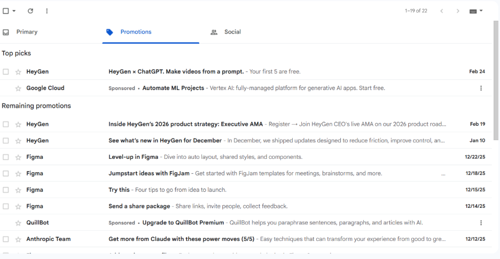Switch to the Social tab
Screen dimensions: 500x259
pyautogui.click(x=232, y=32)
